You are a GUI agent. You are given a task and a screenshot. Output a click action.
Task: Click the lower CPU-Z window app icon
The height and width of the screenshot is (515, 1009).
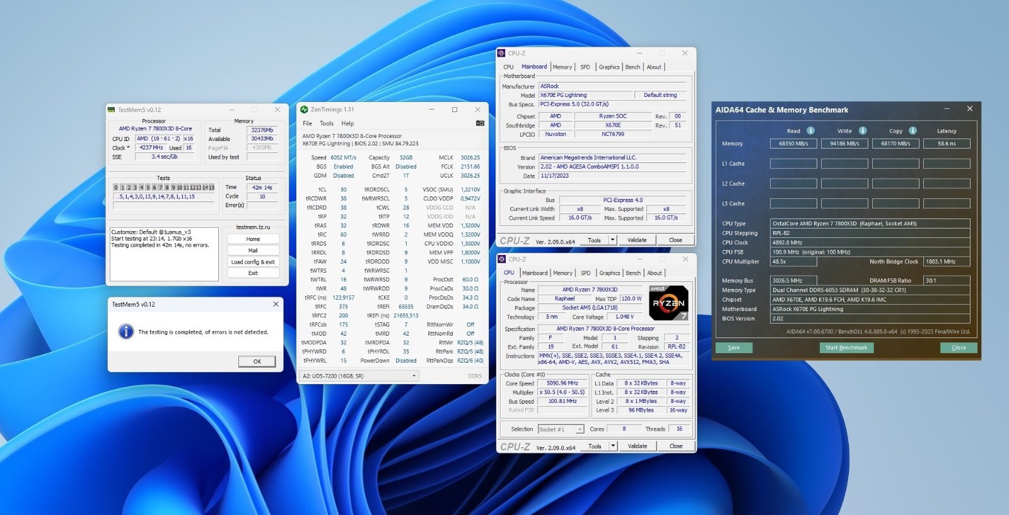point(501,259)
